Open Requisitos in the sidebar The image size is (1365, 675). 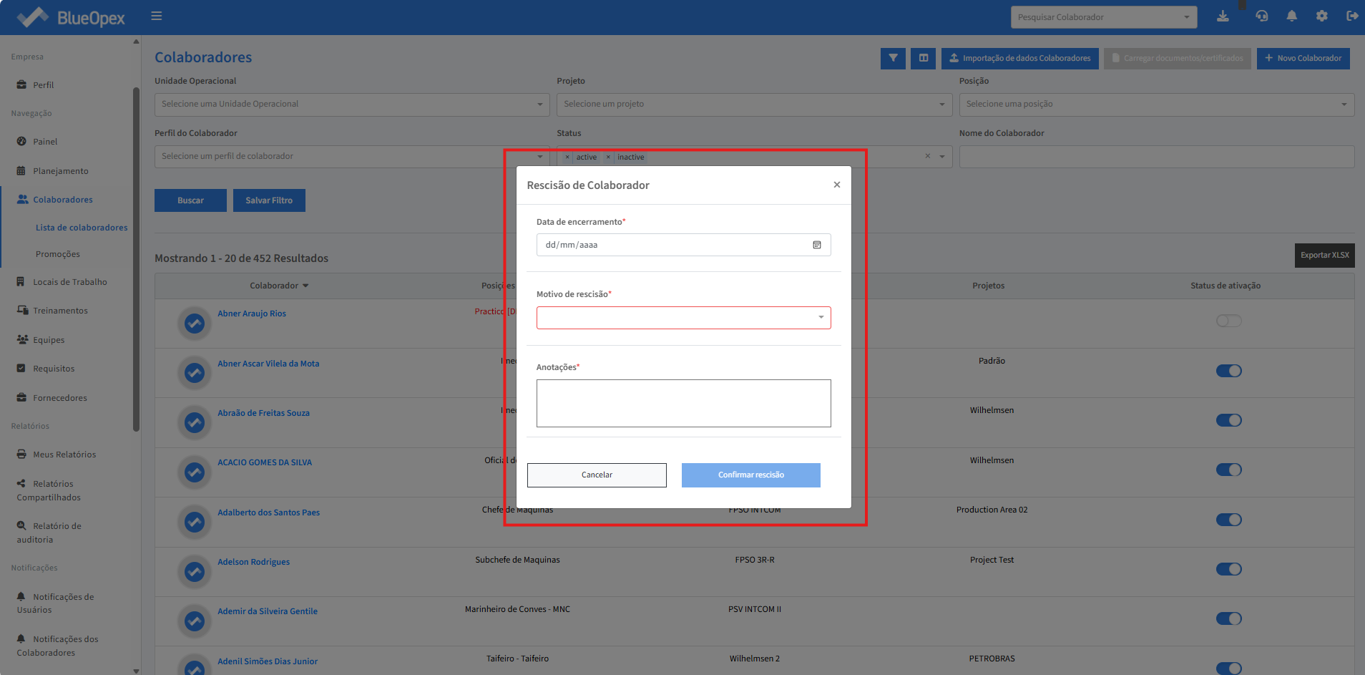pos(53,369)
